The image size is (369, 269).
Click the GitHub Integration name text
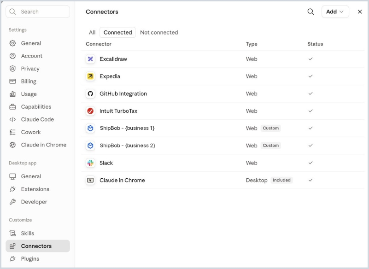[123, 94]
